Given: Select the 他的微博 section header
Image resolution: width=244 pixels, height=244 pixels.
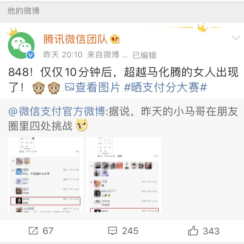Looking at the screenshot, I should tap(24, 11).
